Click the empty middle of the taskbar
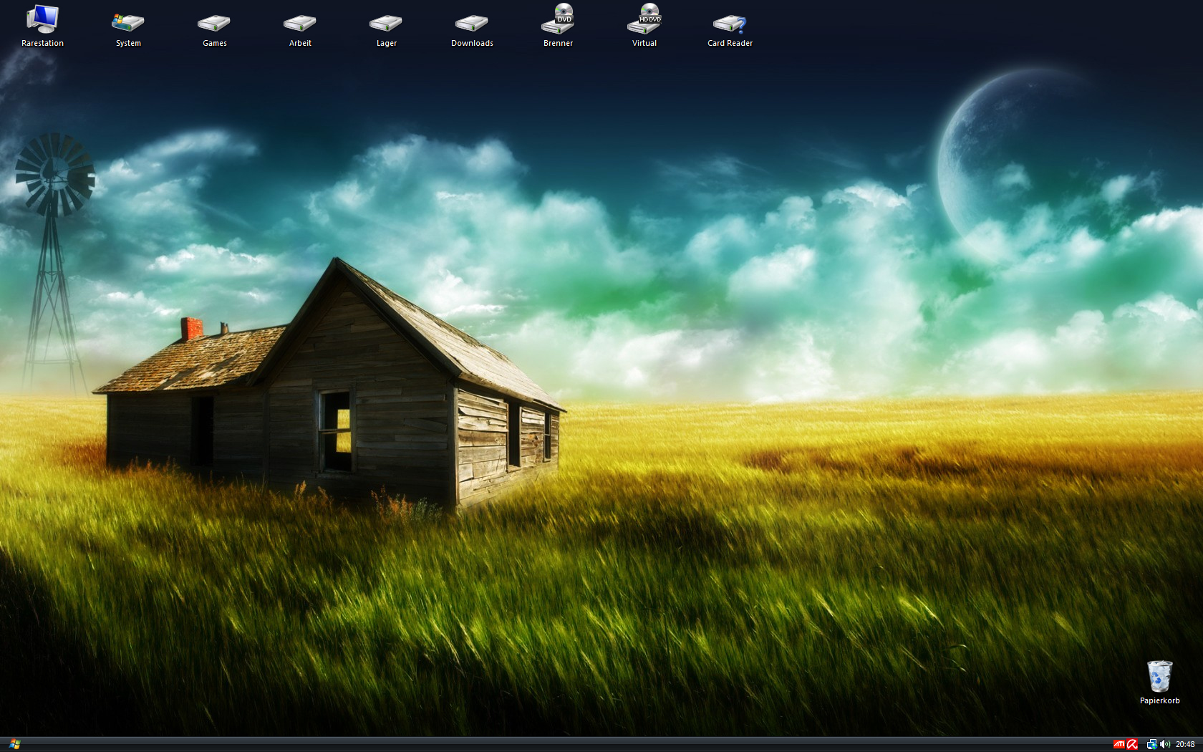 tap(573, 744)
